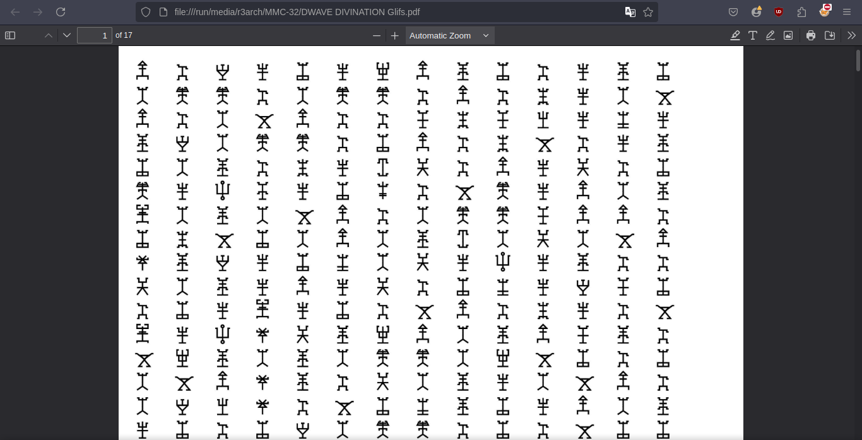
Task: Save the PDF document
Action: click(x=830, y=35)
